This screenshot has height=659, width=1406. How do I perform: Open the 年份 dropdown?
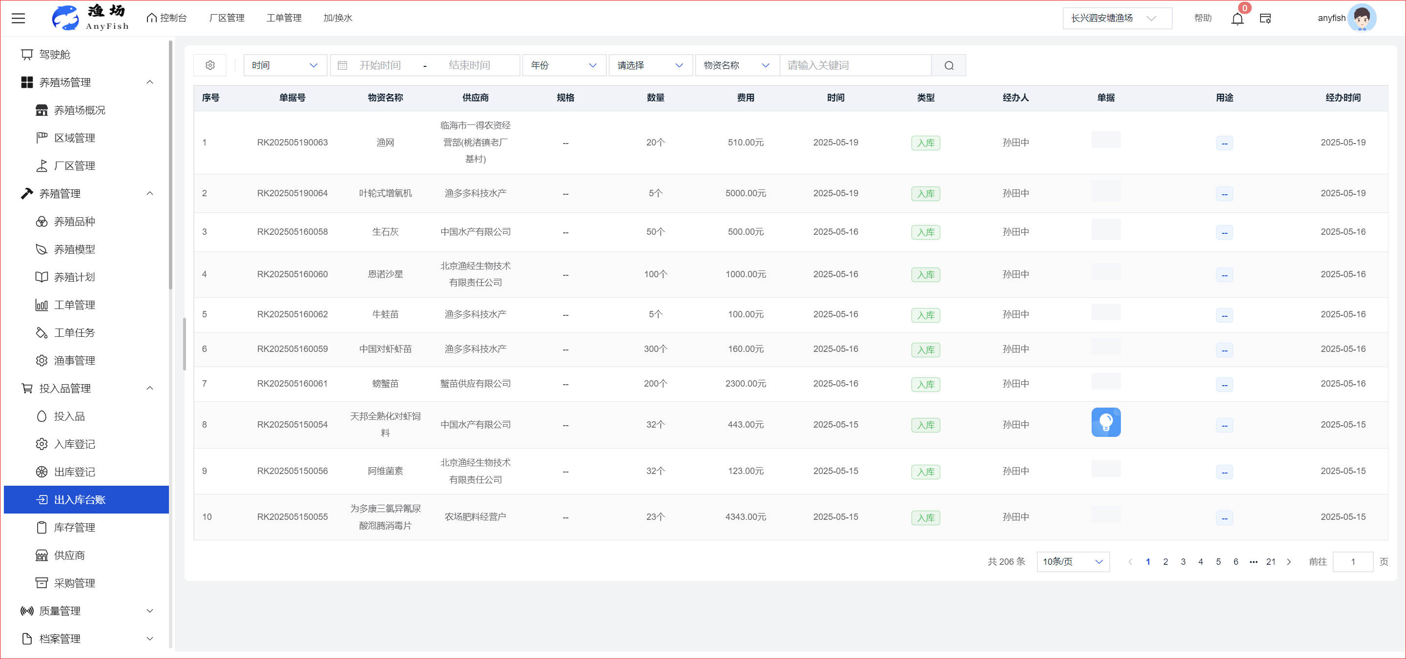pyautogui.click(x=563, y=65)
